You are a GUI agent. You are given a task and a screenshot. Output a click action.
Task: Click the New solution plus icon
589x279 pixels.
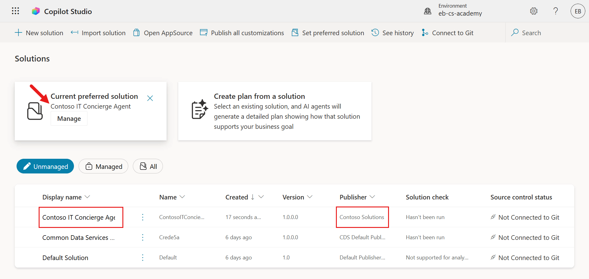(18, 33)
